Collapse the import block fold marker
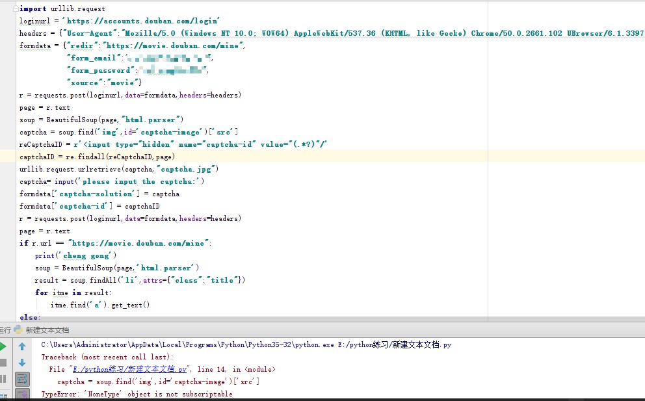Screen dimensions: 645x401 click(x=16, y=8)
